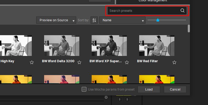The height and width of the screenshot is (105, 208).
Task: Click the Sort by label
Action: click(x=83, y=20)
